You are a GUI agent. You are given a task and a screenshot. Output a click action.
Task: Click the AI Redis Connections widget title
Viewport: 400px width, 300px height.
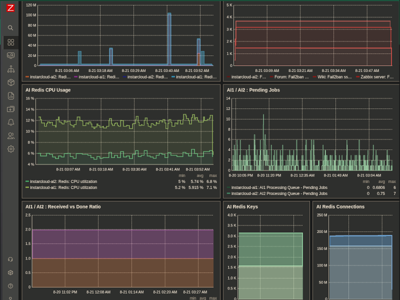coord(340,207)
